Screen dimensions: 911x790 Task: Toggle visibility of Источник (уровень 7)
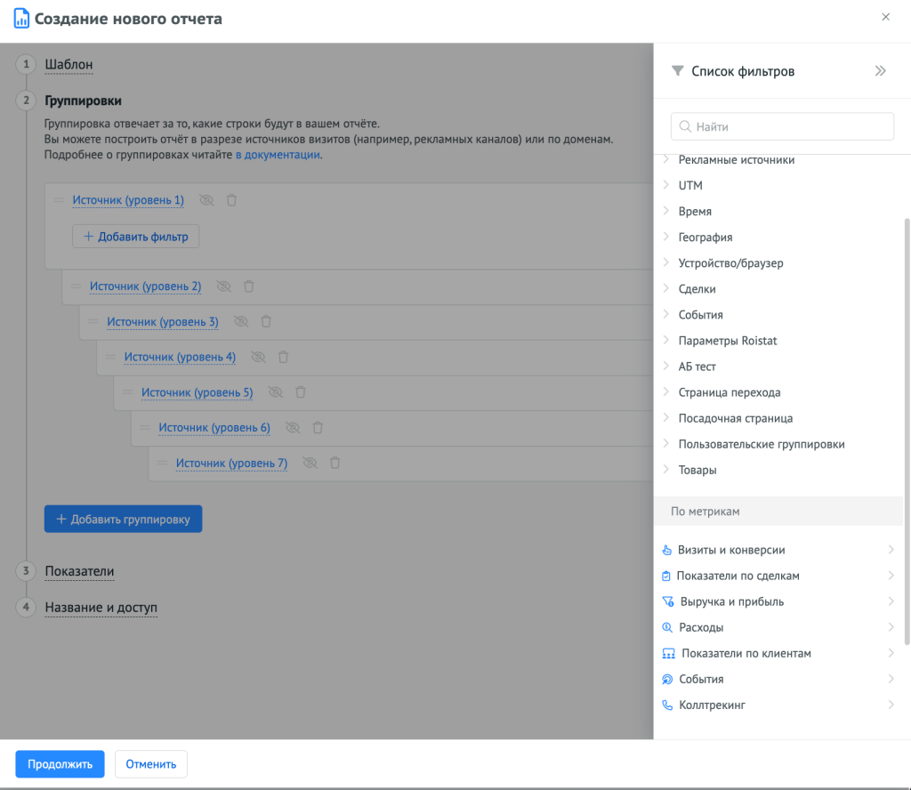310,463
